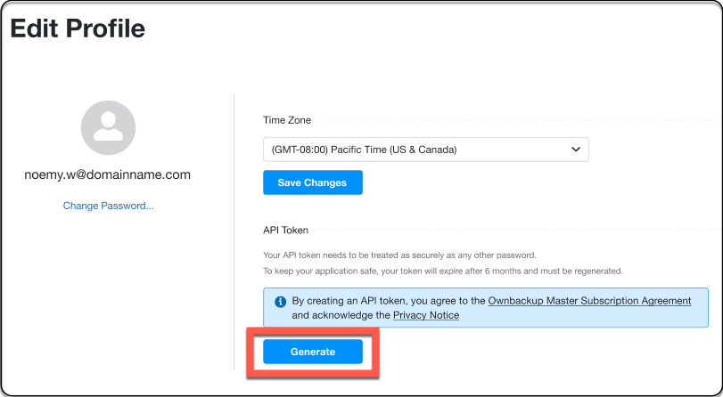This screenshot has height=397, width=723.
Task: Click the Edit Profile page heading
Action: [78, 28]
